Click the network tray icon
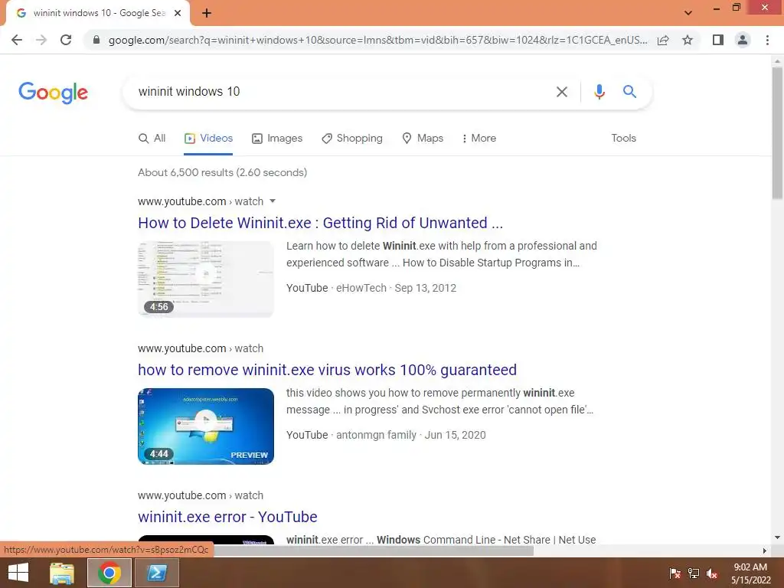The width and height of the screenshot is (784, 588). (694, 573)
